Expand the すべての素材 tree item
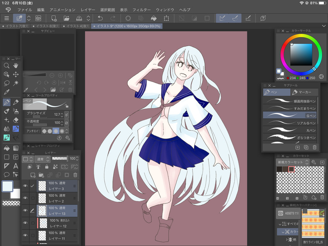Screen dimensions: 328x246 point(280,224)
